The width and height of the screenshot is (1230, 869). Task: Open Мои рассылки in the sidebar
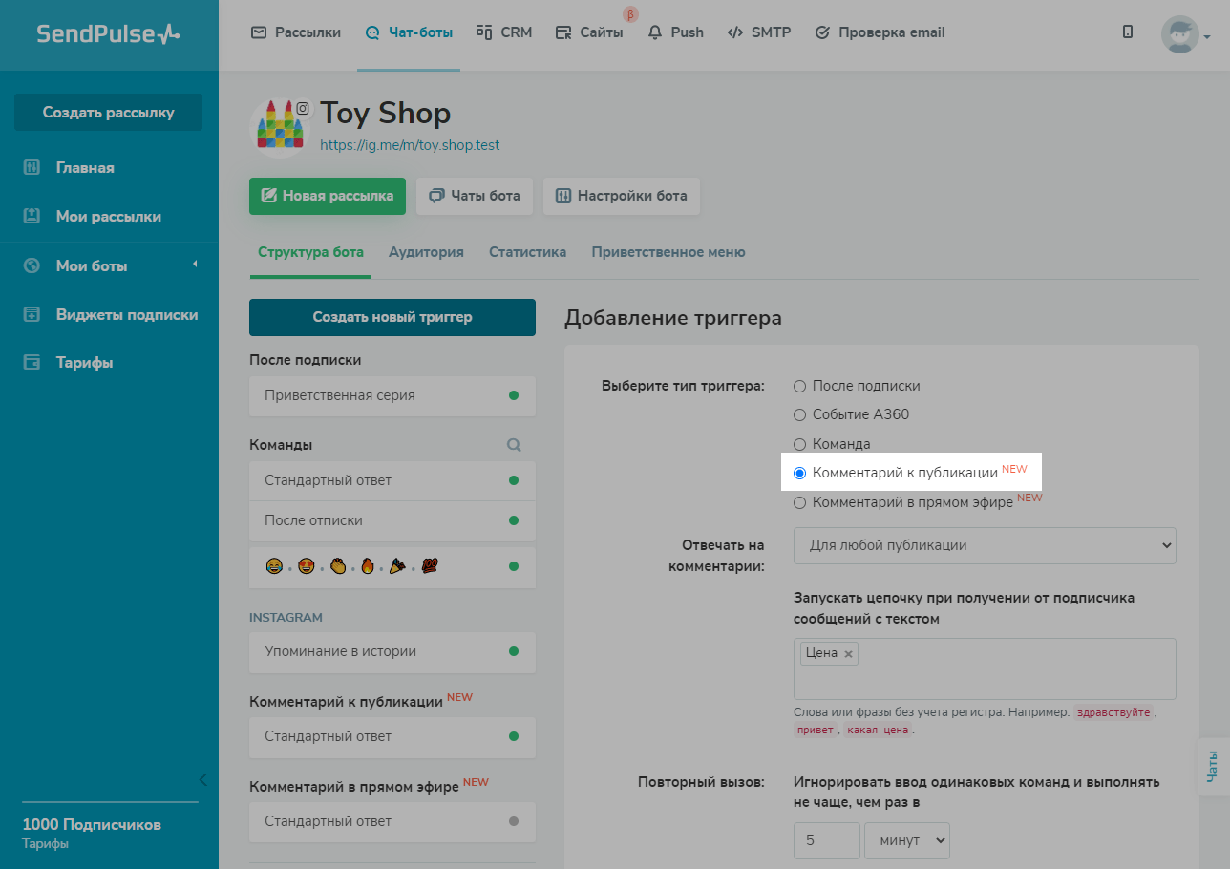pos(108,217)
